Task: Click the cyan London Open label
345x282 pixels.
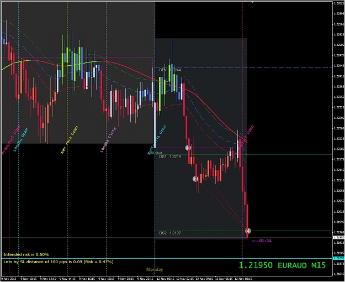Action: click(x=20, y=140)
